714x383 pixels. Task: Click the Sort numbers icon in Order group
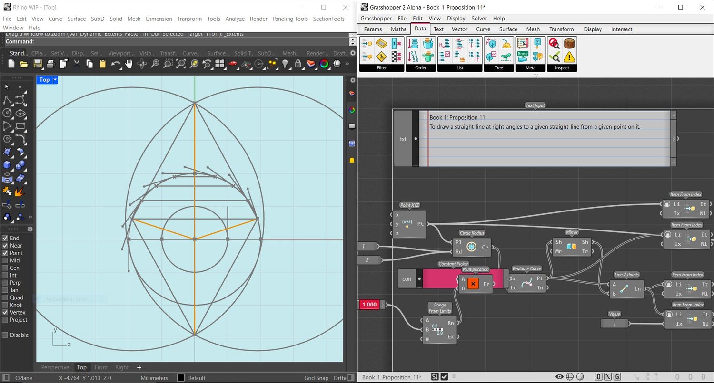414,57
